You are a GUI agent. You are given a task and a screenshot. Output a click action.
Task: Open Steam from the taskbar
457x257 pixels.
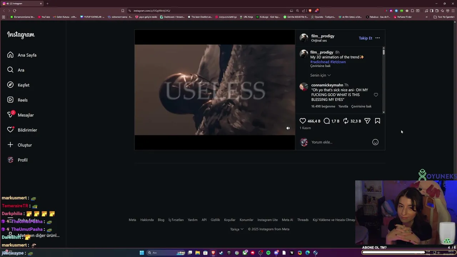[221, 253]
